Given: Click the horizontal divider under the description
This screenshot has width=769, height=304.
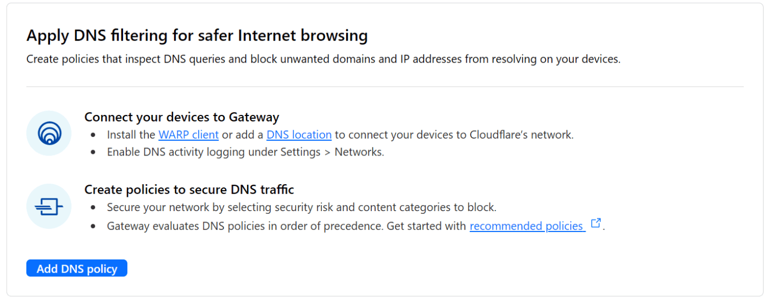Looking at the screenshot, I should pyautogui.click(x=384, y=86).
